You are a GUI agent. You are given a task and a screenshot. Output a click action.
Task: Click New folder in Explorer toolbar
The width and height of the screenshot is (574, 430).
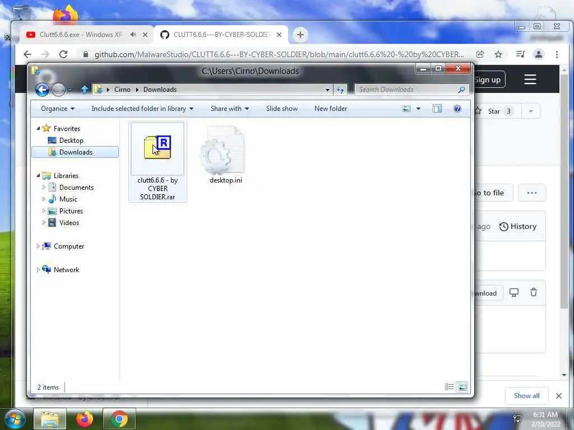[x=331, y=109]
